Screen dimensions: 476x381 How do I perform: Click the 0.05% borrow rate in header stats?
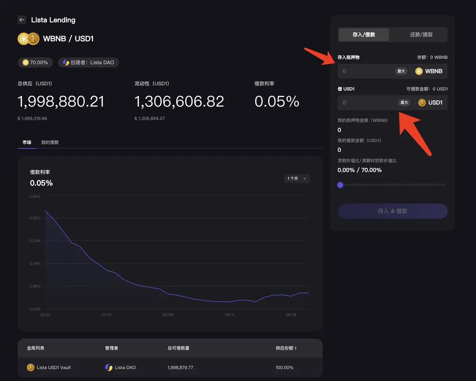coord(277,102)
